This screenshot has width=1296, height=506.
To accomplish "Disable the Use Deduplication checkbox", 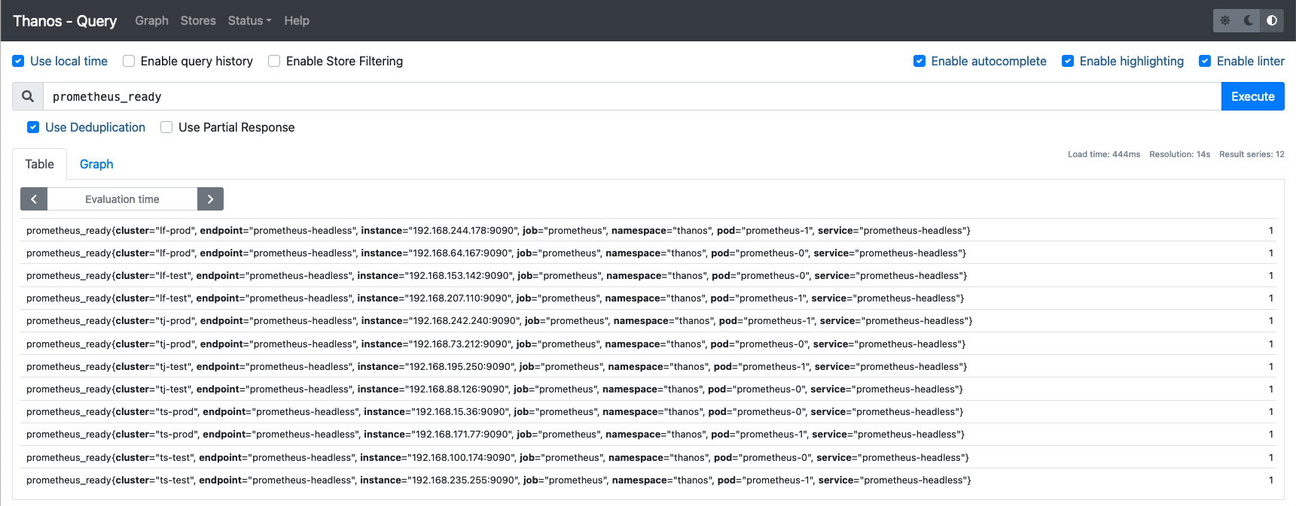I will point(33,127).
